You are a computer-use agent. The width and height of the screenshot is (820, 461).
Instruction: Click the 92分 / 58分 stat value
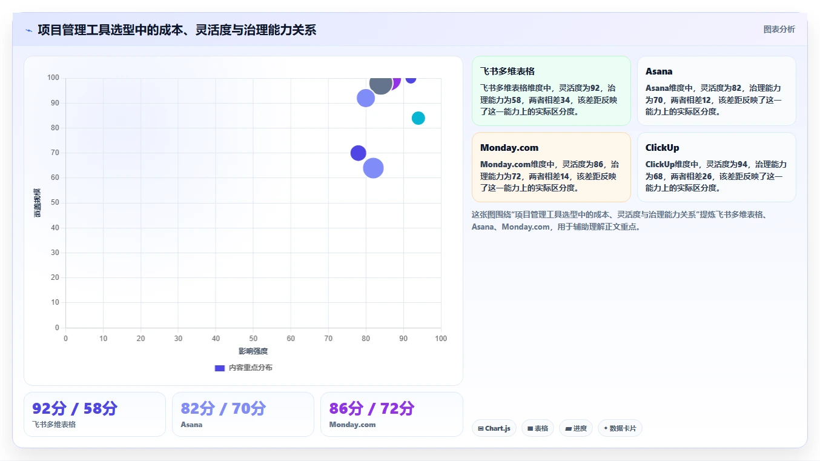pos(75,408)
